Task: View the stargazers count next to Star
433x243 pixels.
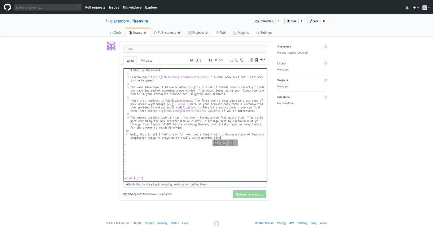Action: pos(302,21)
